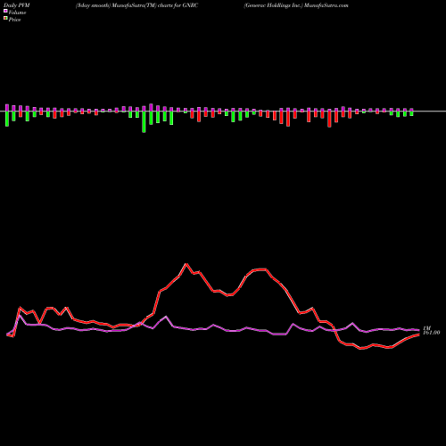Click the 'Daily PVM' title text
The image size is (446, 446).
(17, 5)
